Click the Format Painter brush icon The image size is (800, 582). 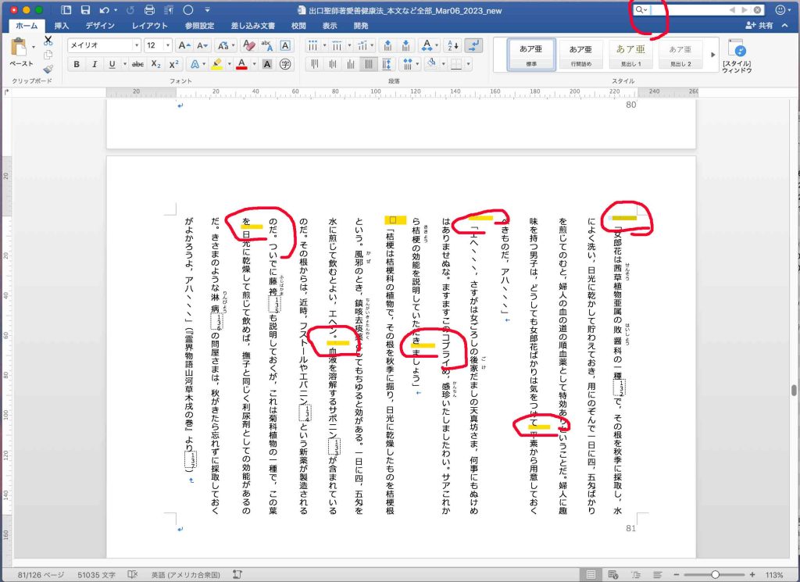click(x=48, y=69)
